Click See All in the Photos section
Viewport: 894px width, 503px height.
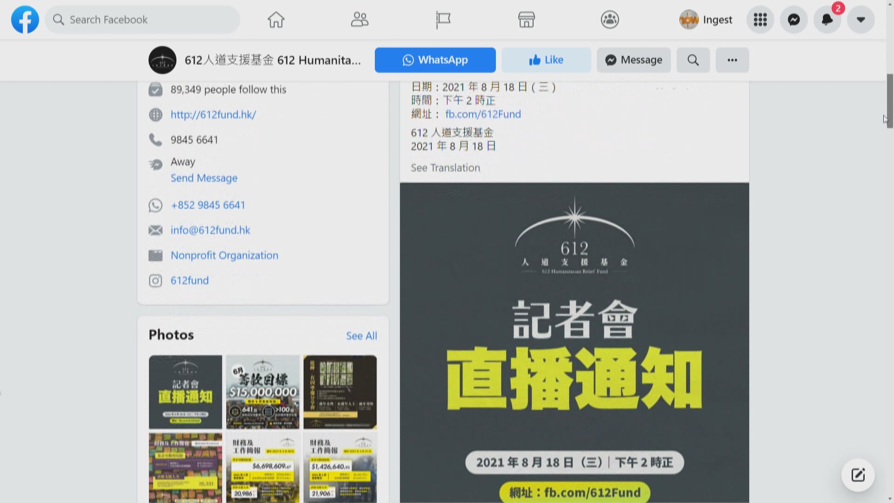361,336
